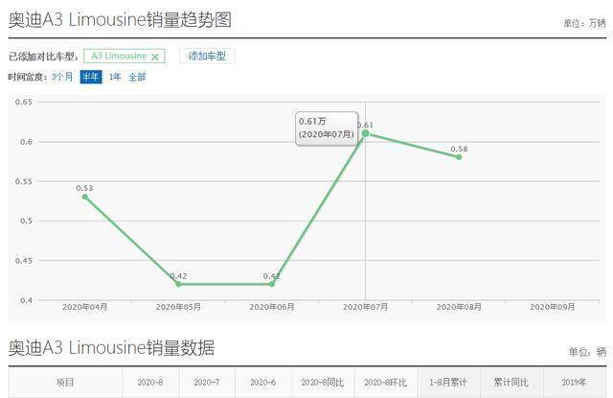Click the 0.58 data label
The width and height of the screenshot is (613, 398).
coord(459,149)
